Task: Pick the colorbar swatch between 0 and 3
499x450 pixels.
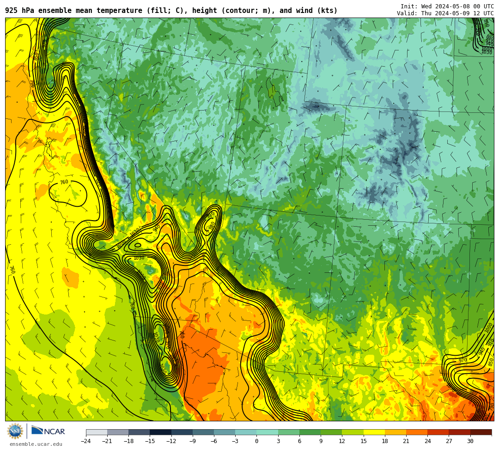Action: (x=268, y=432)
